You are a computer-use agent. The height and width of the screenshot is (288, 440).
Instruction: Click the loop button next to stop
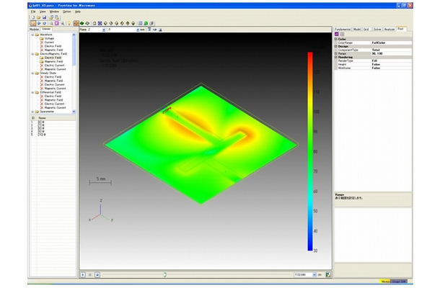[97, 275]
